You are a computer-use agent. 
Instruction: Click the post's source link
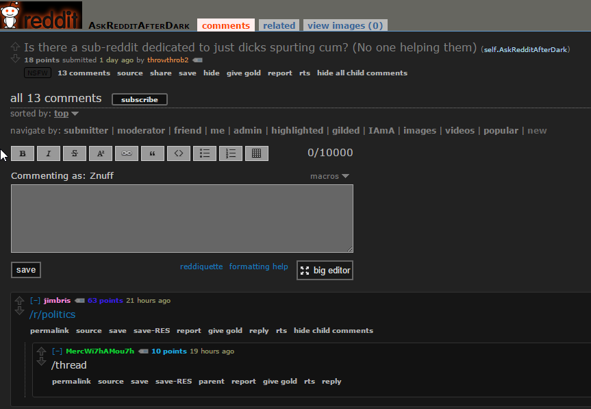(129, 73)
